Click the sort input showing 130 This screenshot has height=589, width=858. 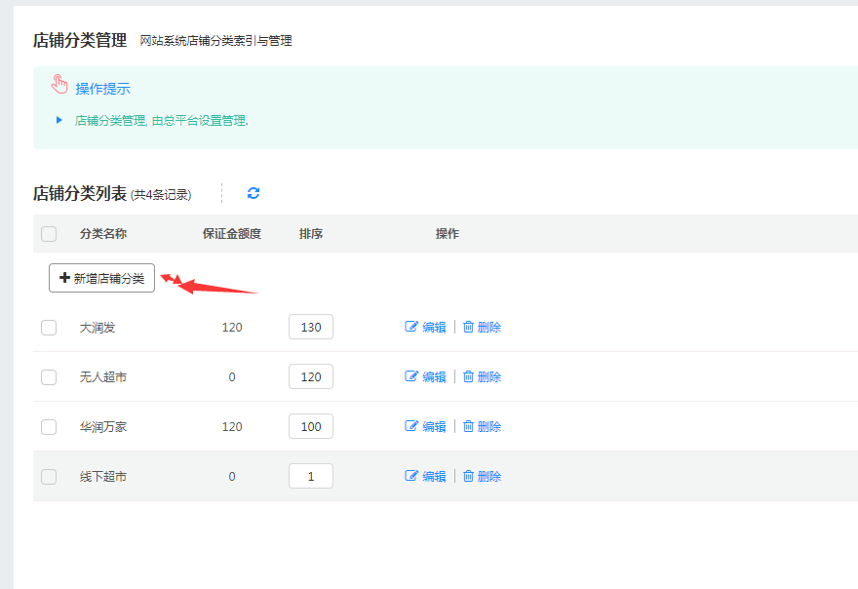(311, 328)
